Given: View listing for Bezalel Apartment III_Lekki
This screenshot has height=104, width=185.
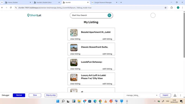Looking at the screenshot, I should [x=75, y=39].
